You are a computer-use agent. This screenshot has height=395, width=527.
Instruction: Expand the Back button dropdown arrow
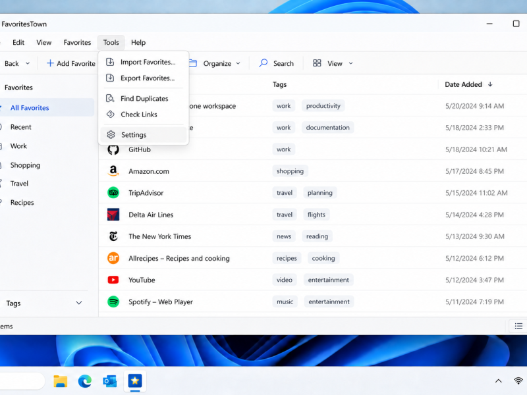coord(28,63)
